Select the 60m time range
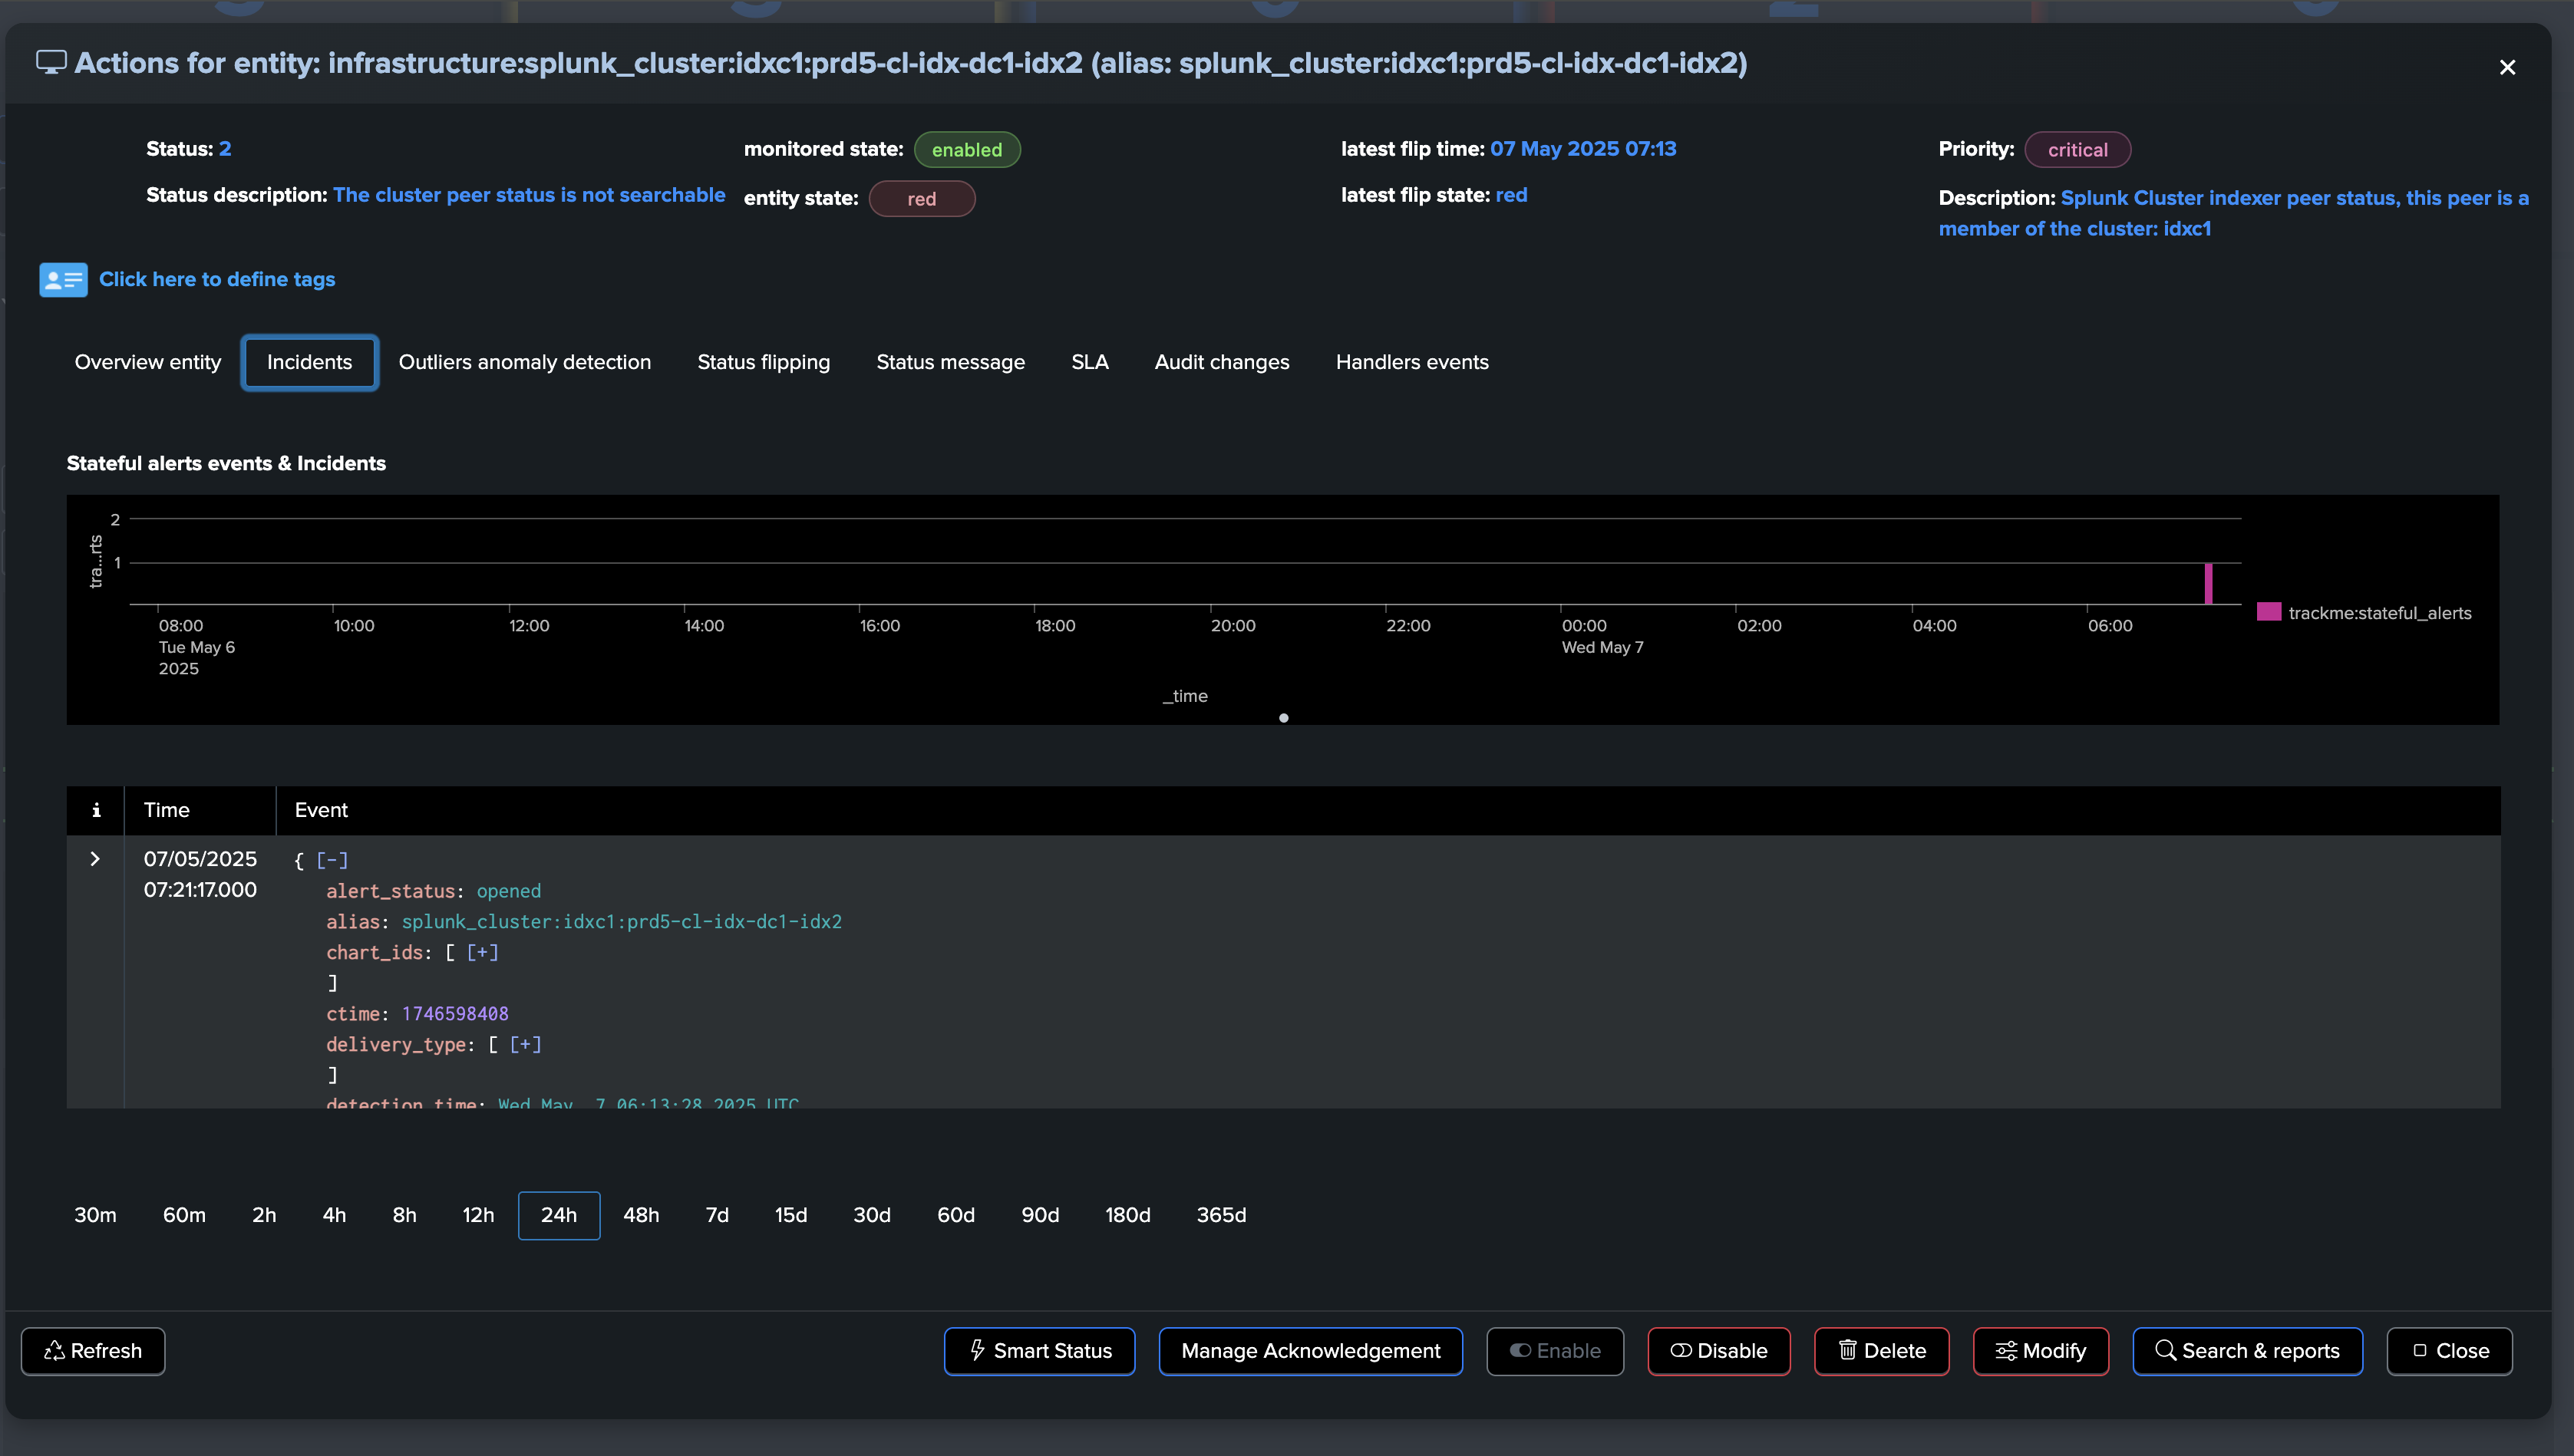 [x=184, y=1215]
